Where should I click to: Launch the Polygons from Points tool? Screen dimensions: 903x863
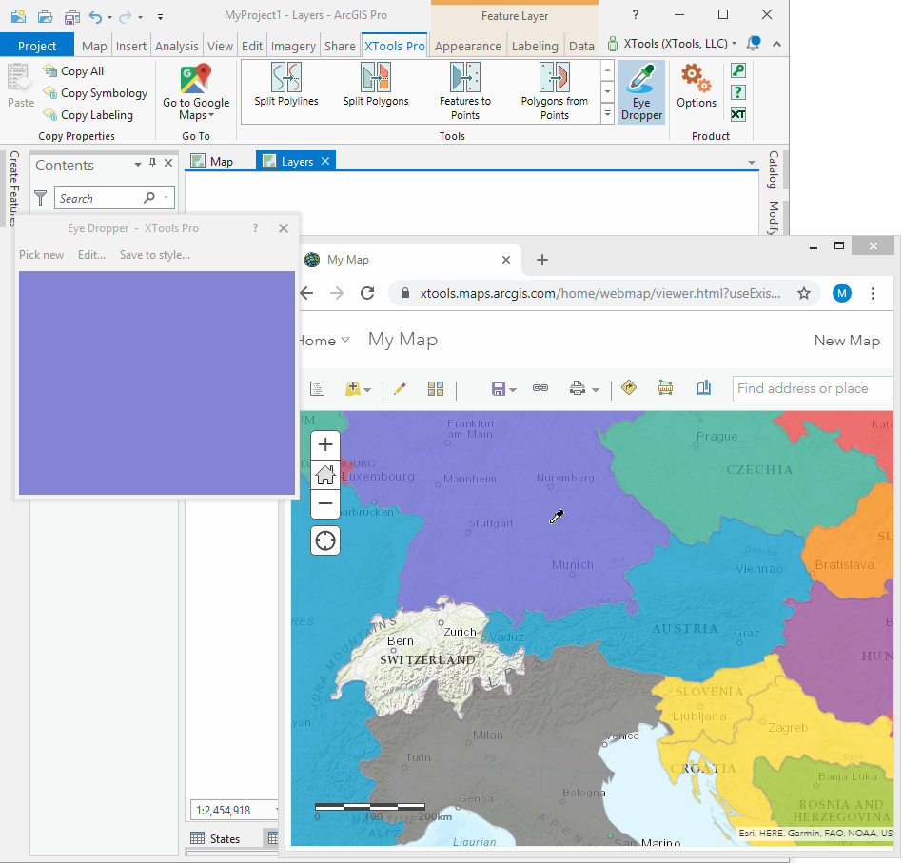click(554, 78)
